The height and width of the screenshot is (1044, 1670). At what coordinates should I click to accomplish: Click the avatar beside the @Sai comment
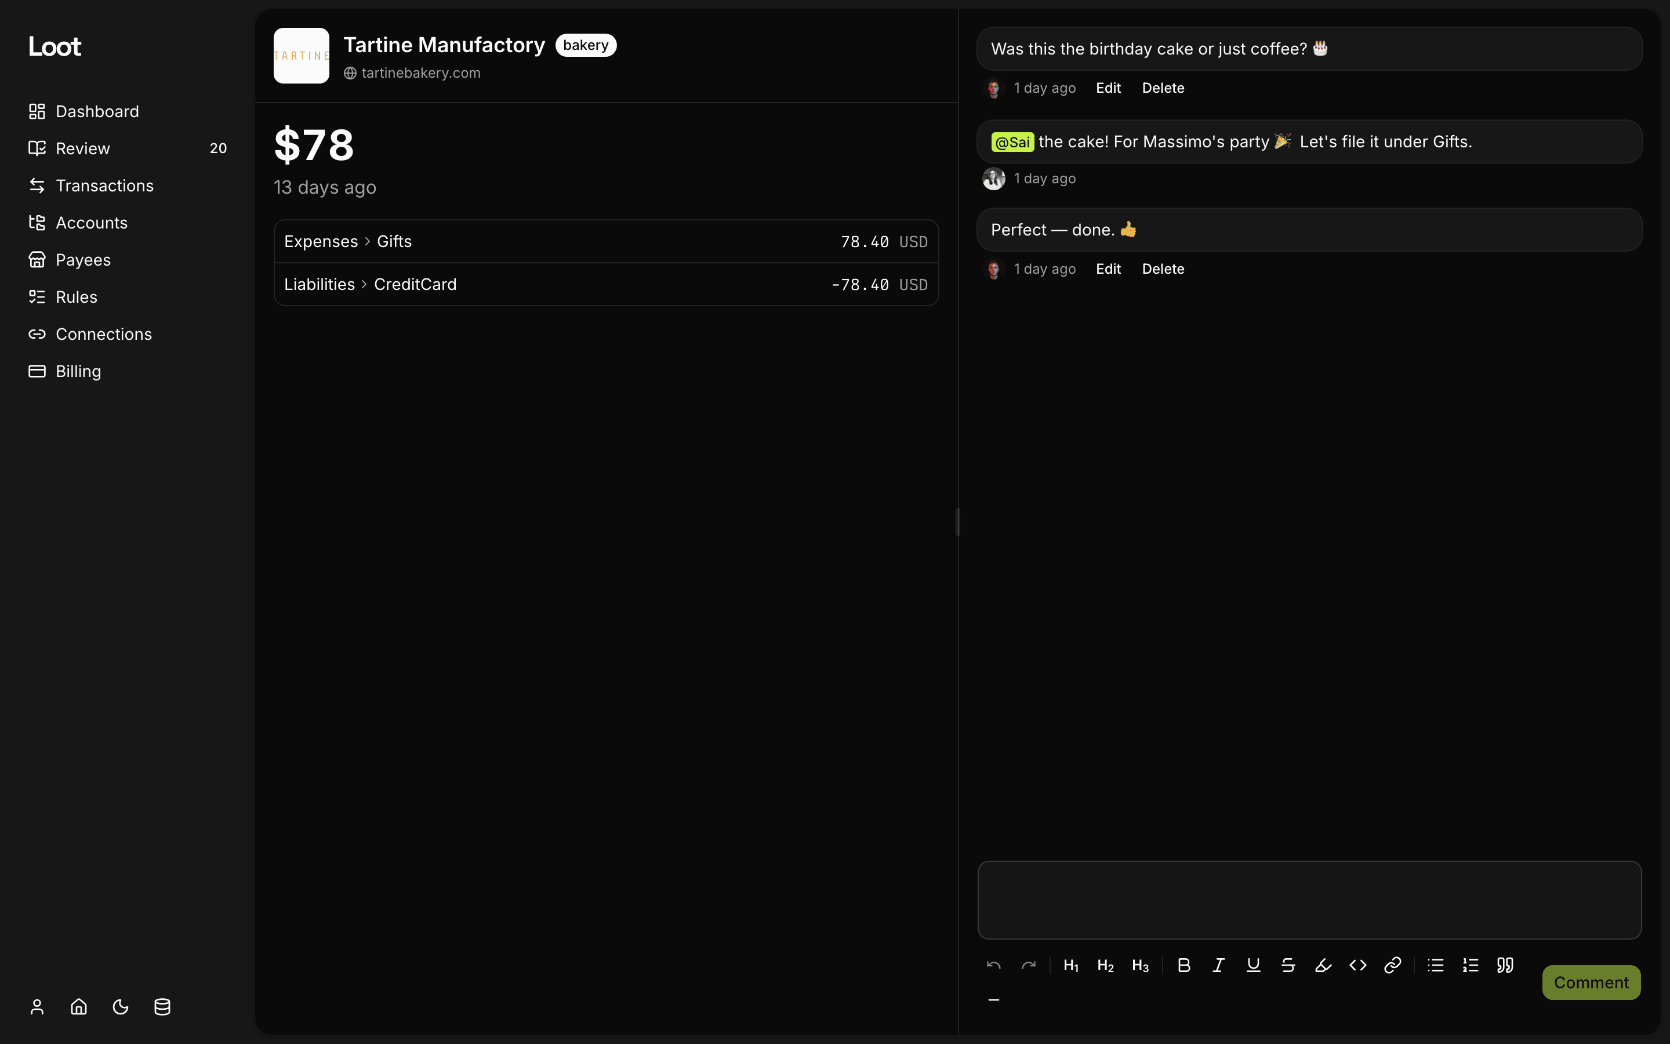click(x=994, y=179)
